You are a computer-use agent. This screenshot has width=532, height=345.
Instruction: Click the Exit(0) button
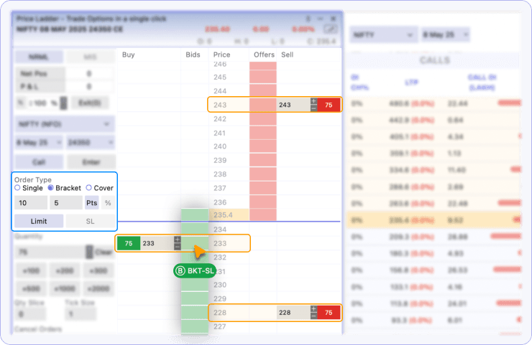click(90, 103)
